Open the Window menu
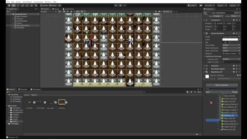Screen dimensions: 247x139 point(48,2)
